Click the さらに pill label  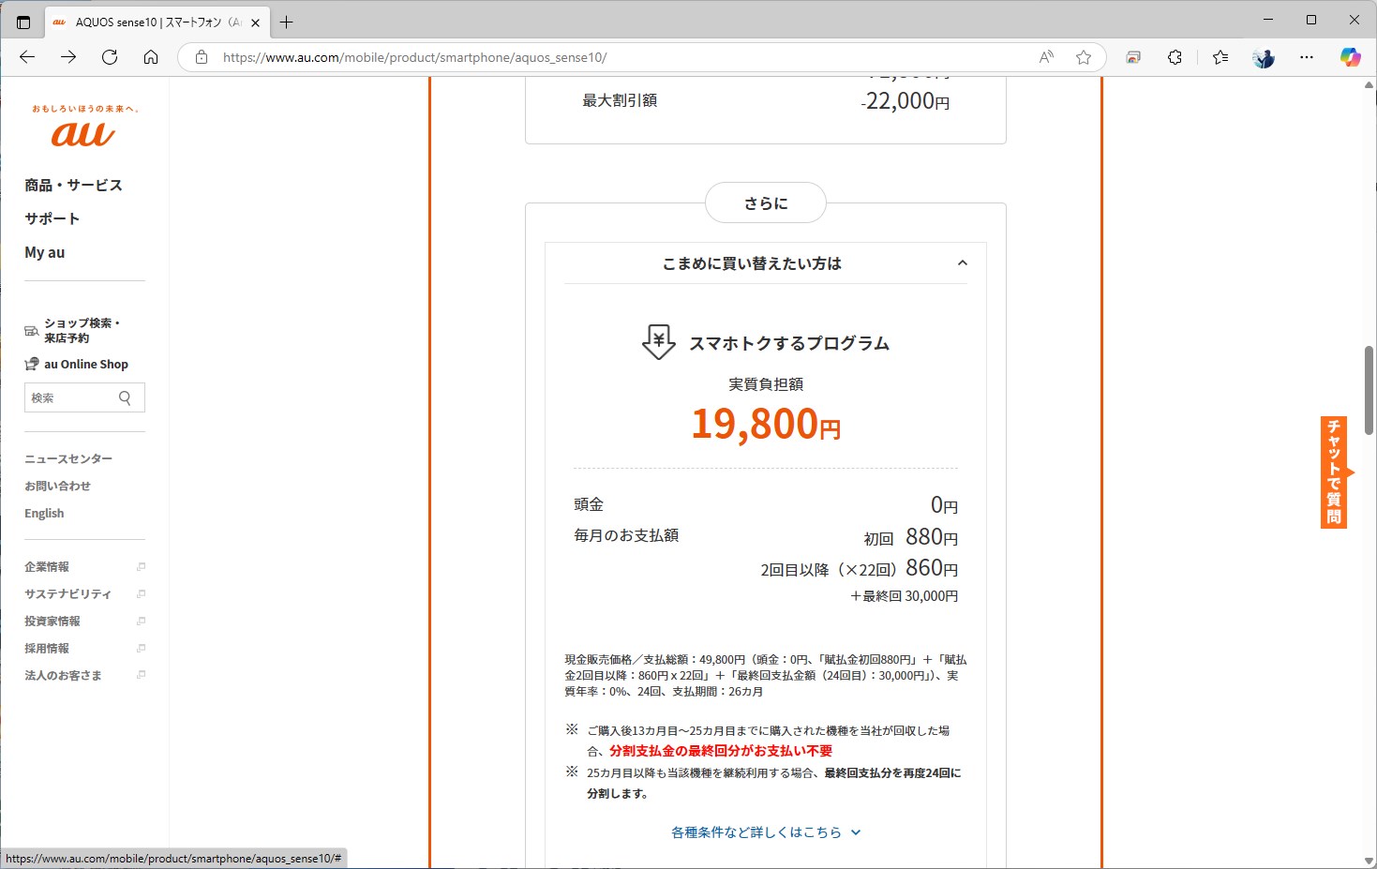(x=766, y=203)
